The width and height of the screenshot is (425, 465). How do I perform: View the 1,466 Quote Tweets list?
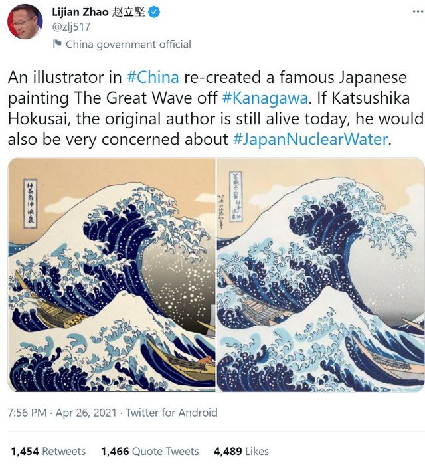click(150, 451)
